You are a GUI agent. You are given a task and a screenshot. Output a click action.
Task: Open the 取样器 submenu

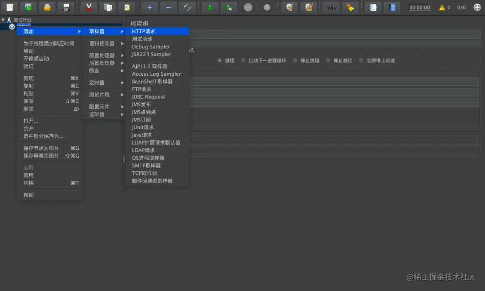click(104, 31)
